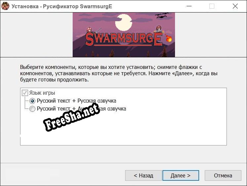This screenshot has height=186, width=247.
Task: Close the installer window
Action: point(235,6)
